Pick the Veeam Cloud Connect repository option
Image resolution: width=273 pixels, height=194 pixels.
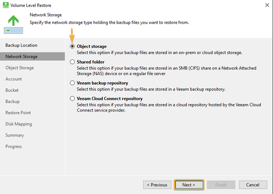tap(72, 99)
